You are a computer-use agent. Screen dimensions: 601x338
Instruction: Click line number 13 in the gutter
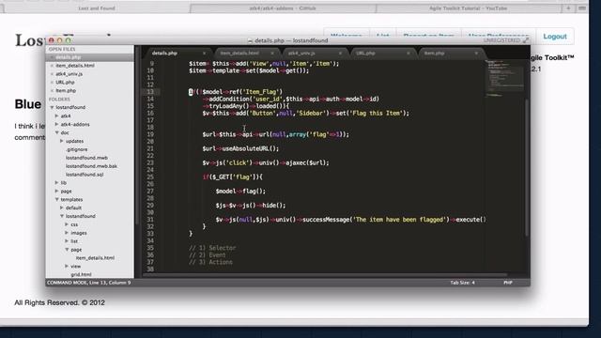coord(150,92)
